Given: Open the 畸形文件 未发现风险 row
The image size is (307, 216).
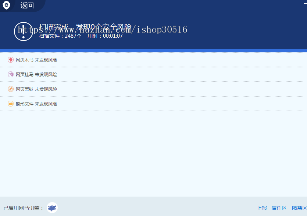Looking at the screenshot, I should coord(36,104).
